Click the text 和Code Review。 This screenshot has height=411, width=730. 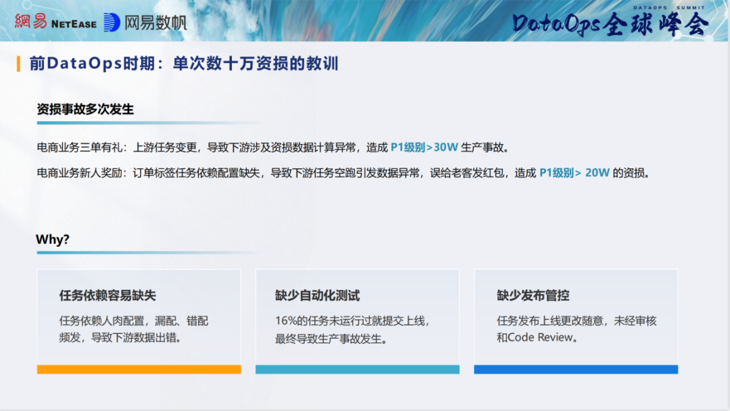(x=538, y=337)
